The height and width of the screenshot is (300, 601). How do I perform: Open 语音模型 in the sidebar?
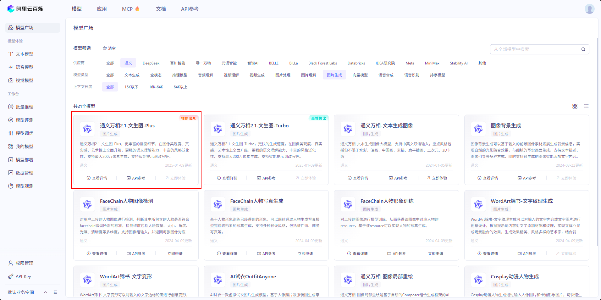33,67
